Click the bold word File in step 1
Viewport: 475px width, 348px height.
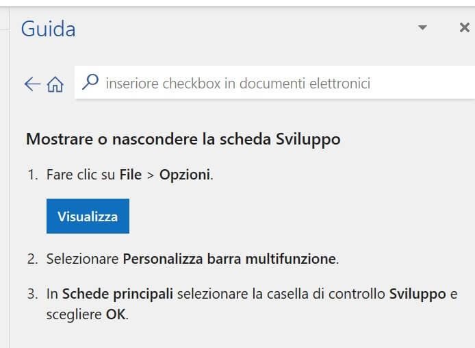pyautogui.click(x=130, y=175)
